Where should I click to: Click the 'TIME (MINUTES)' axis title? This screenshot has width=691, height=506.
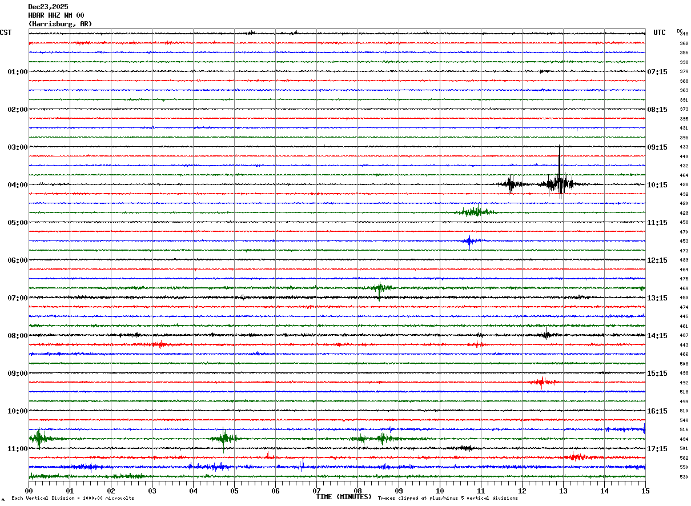point(344,497)
